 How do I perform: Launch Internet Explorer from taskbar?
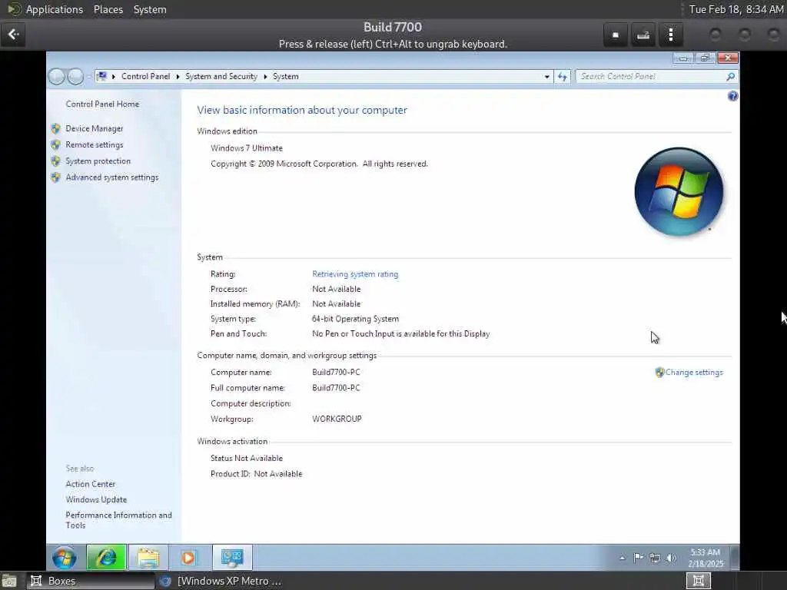(106, 558)
